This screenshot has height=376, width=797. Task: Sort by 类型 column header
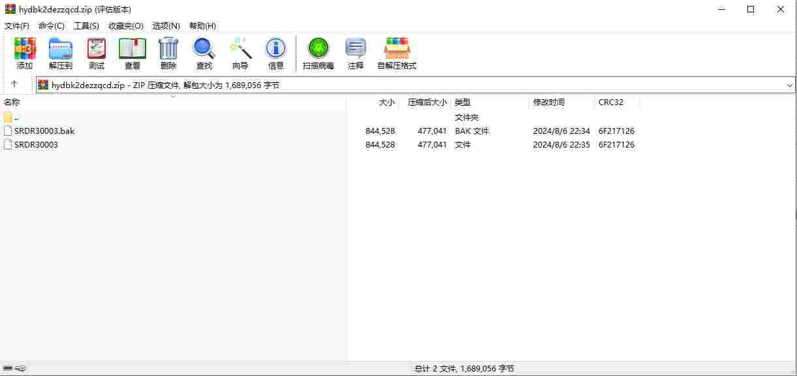pos(490,102)
